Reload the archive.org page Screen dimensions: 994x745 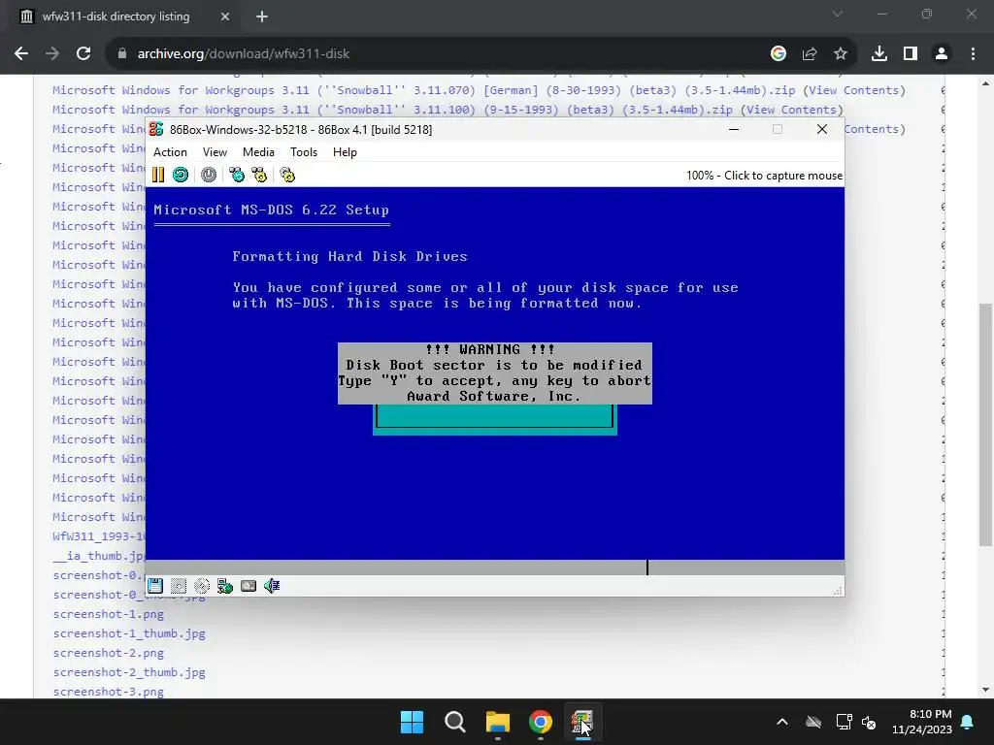83,54
